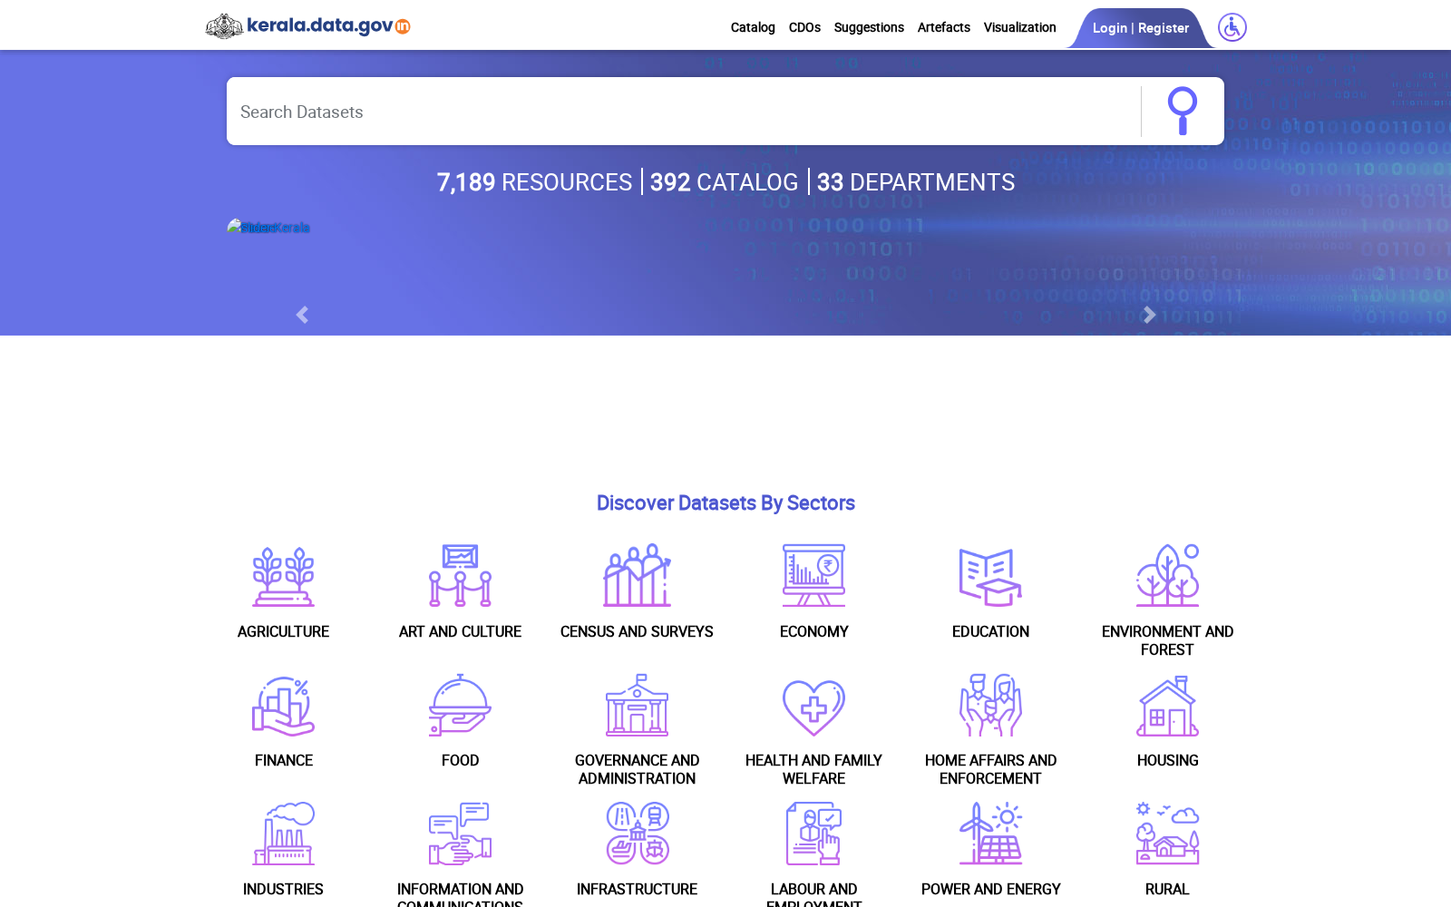Click the CENSUS AND SURVEYS label link

tap(637, 631)
